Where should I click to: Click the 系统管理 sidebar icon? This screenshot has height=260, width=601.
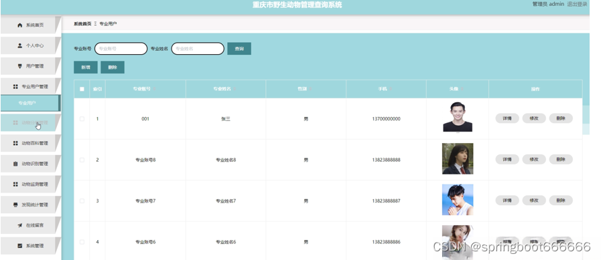[x=20, y=246]
